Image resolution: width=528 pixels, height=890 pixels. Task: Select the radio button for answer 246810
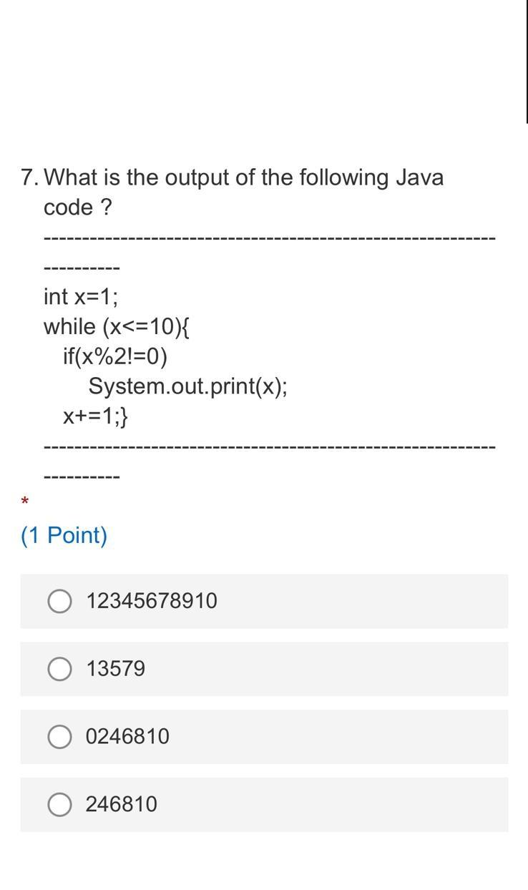tap(60, 803)
